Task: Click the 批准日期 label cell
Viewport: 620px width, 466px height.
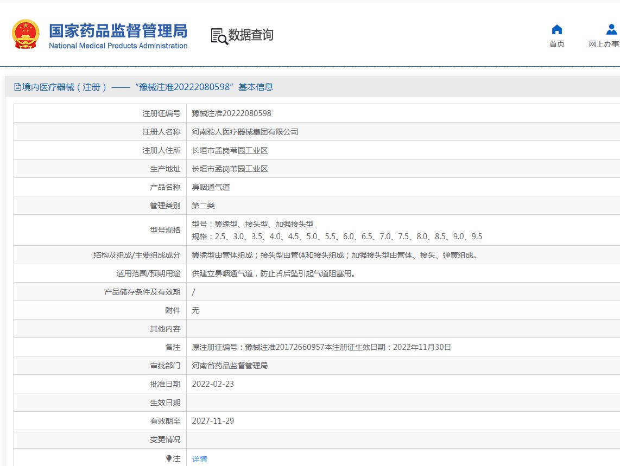Action: pos(100,384)
